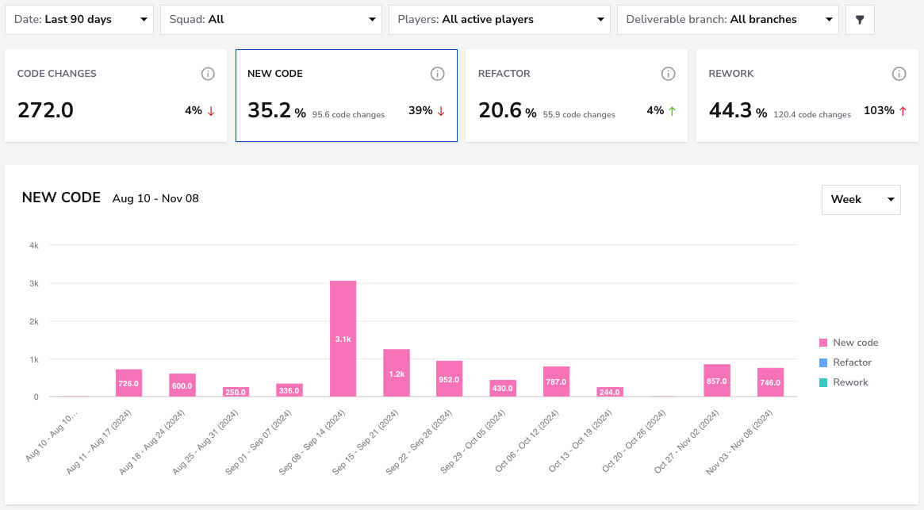The width and height of the screenshot is (924, 510).
Task: Open the filter funnel icon button
Action: [860, 20]
